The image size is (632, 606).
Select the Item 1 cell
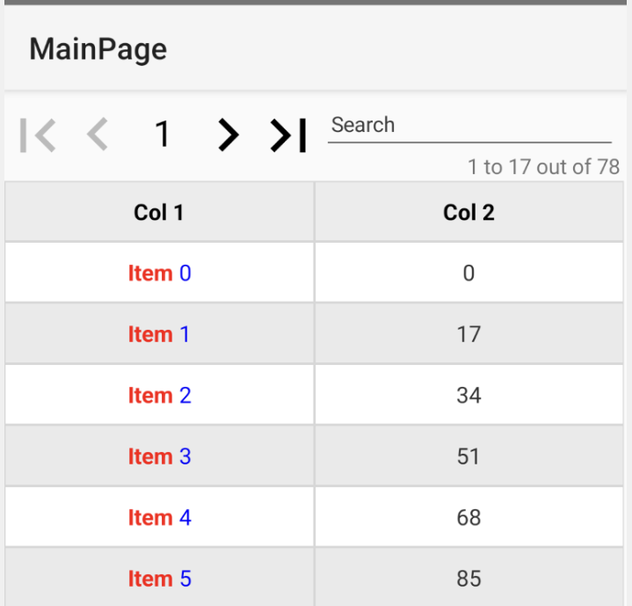[x=159, y=334]
